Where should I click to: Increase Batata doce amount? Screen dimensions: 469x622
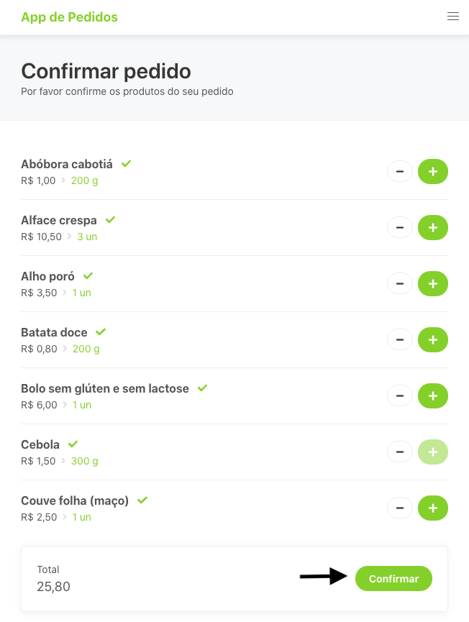[432, 340]
